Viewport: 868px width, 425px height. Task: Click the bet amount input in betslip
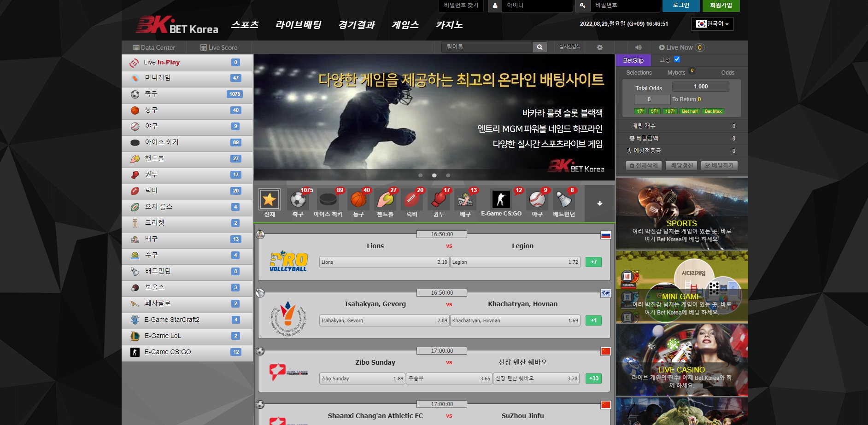(652, 99)
